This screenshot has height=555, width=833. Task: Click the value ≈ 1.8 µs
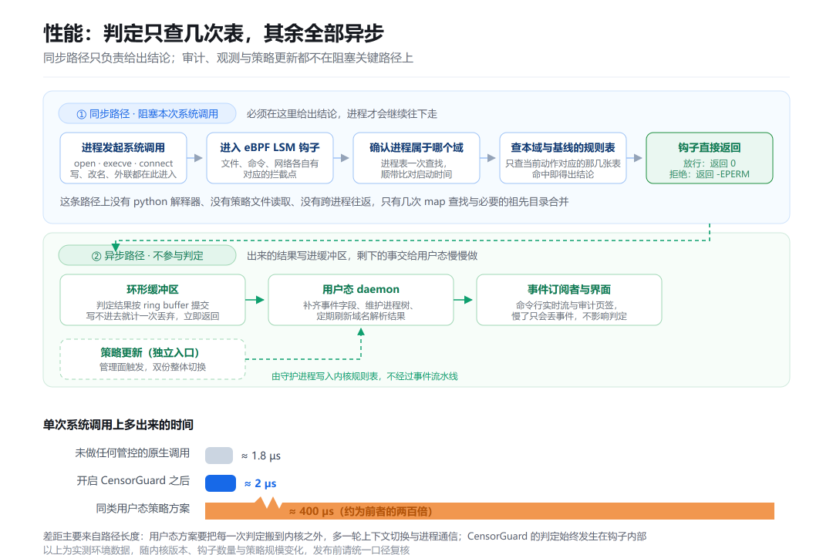click(x=261, y=456)
